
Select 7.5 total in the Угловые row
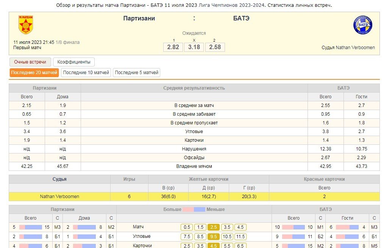(187, 237)
